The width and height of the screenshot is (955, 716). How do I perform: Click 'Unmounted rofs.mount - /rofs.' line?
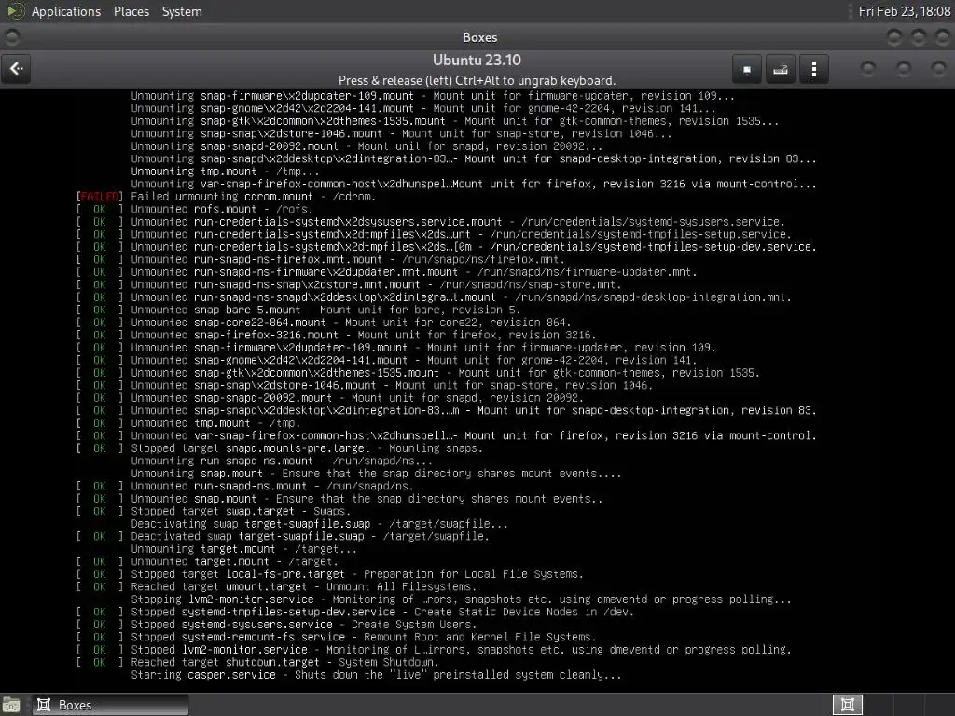222,210
